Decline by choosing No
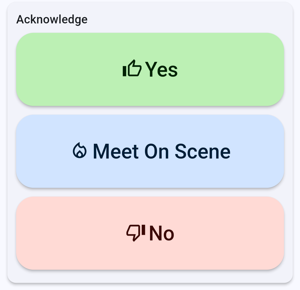 coord(150,233)
